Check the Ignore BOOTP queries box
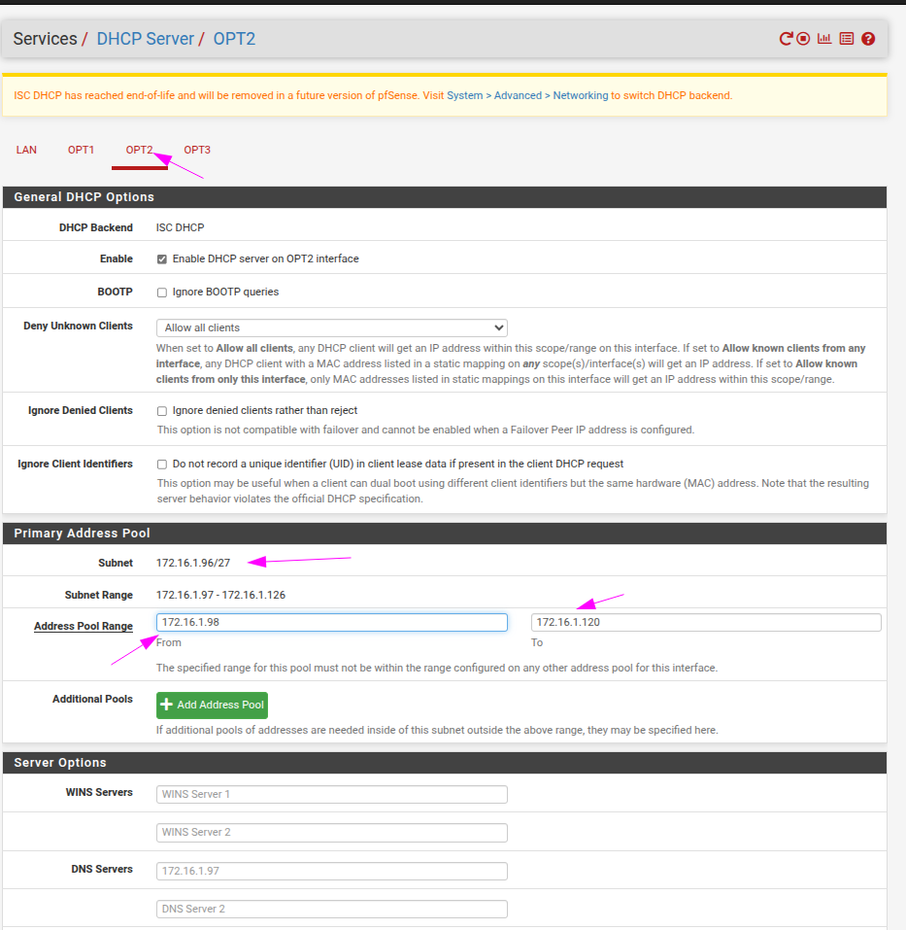This screenshot has height=930, width=906. [162, 293]
